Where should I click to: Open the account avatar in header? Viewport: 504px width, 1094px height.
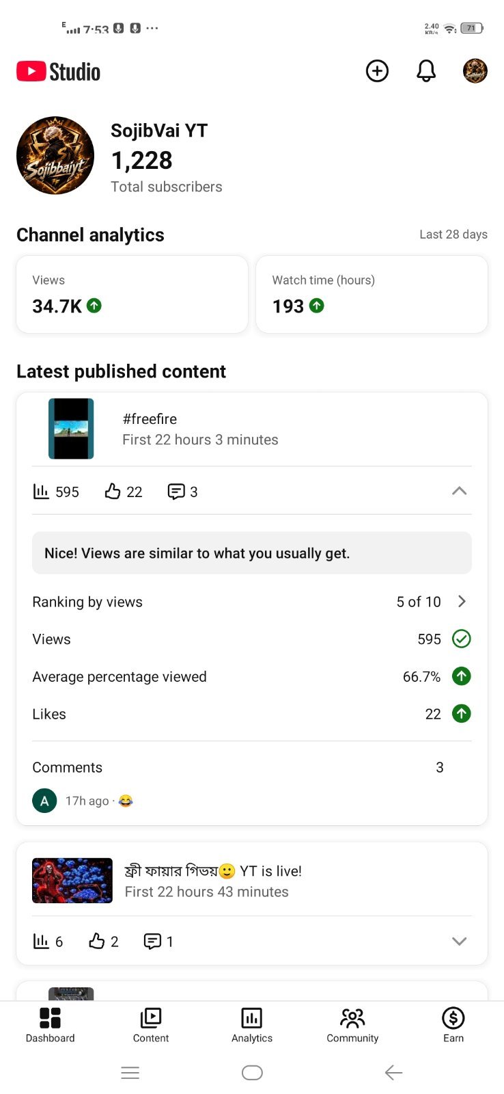[x=475, y=71]
